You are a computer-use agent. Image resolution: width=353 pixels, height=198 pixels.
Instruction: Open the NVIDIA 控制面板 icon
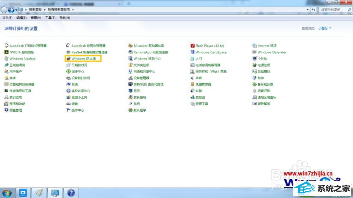click(x=6, y=52)
